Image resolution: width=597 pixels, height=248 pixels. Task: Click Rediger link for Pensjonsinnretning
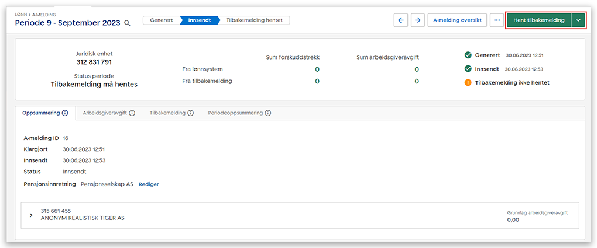[149, 184]
